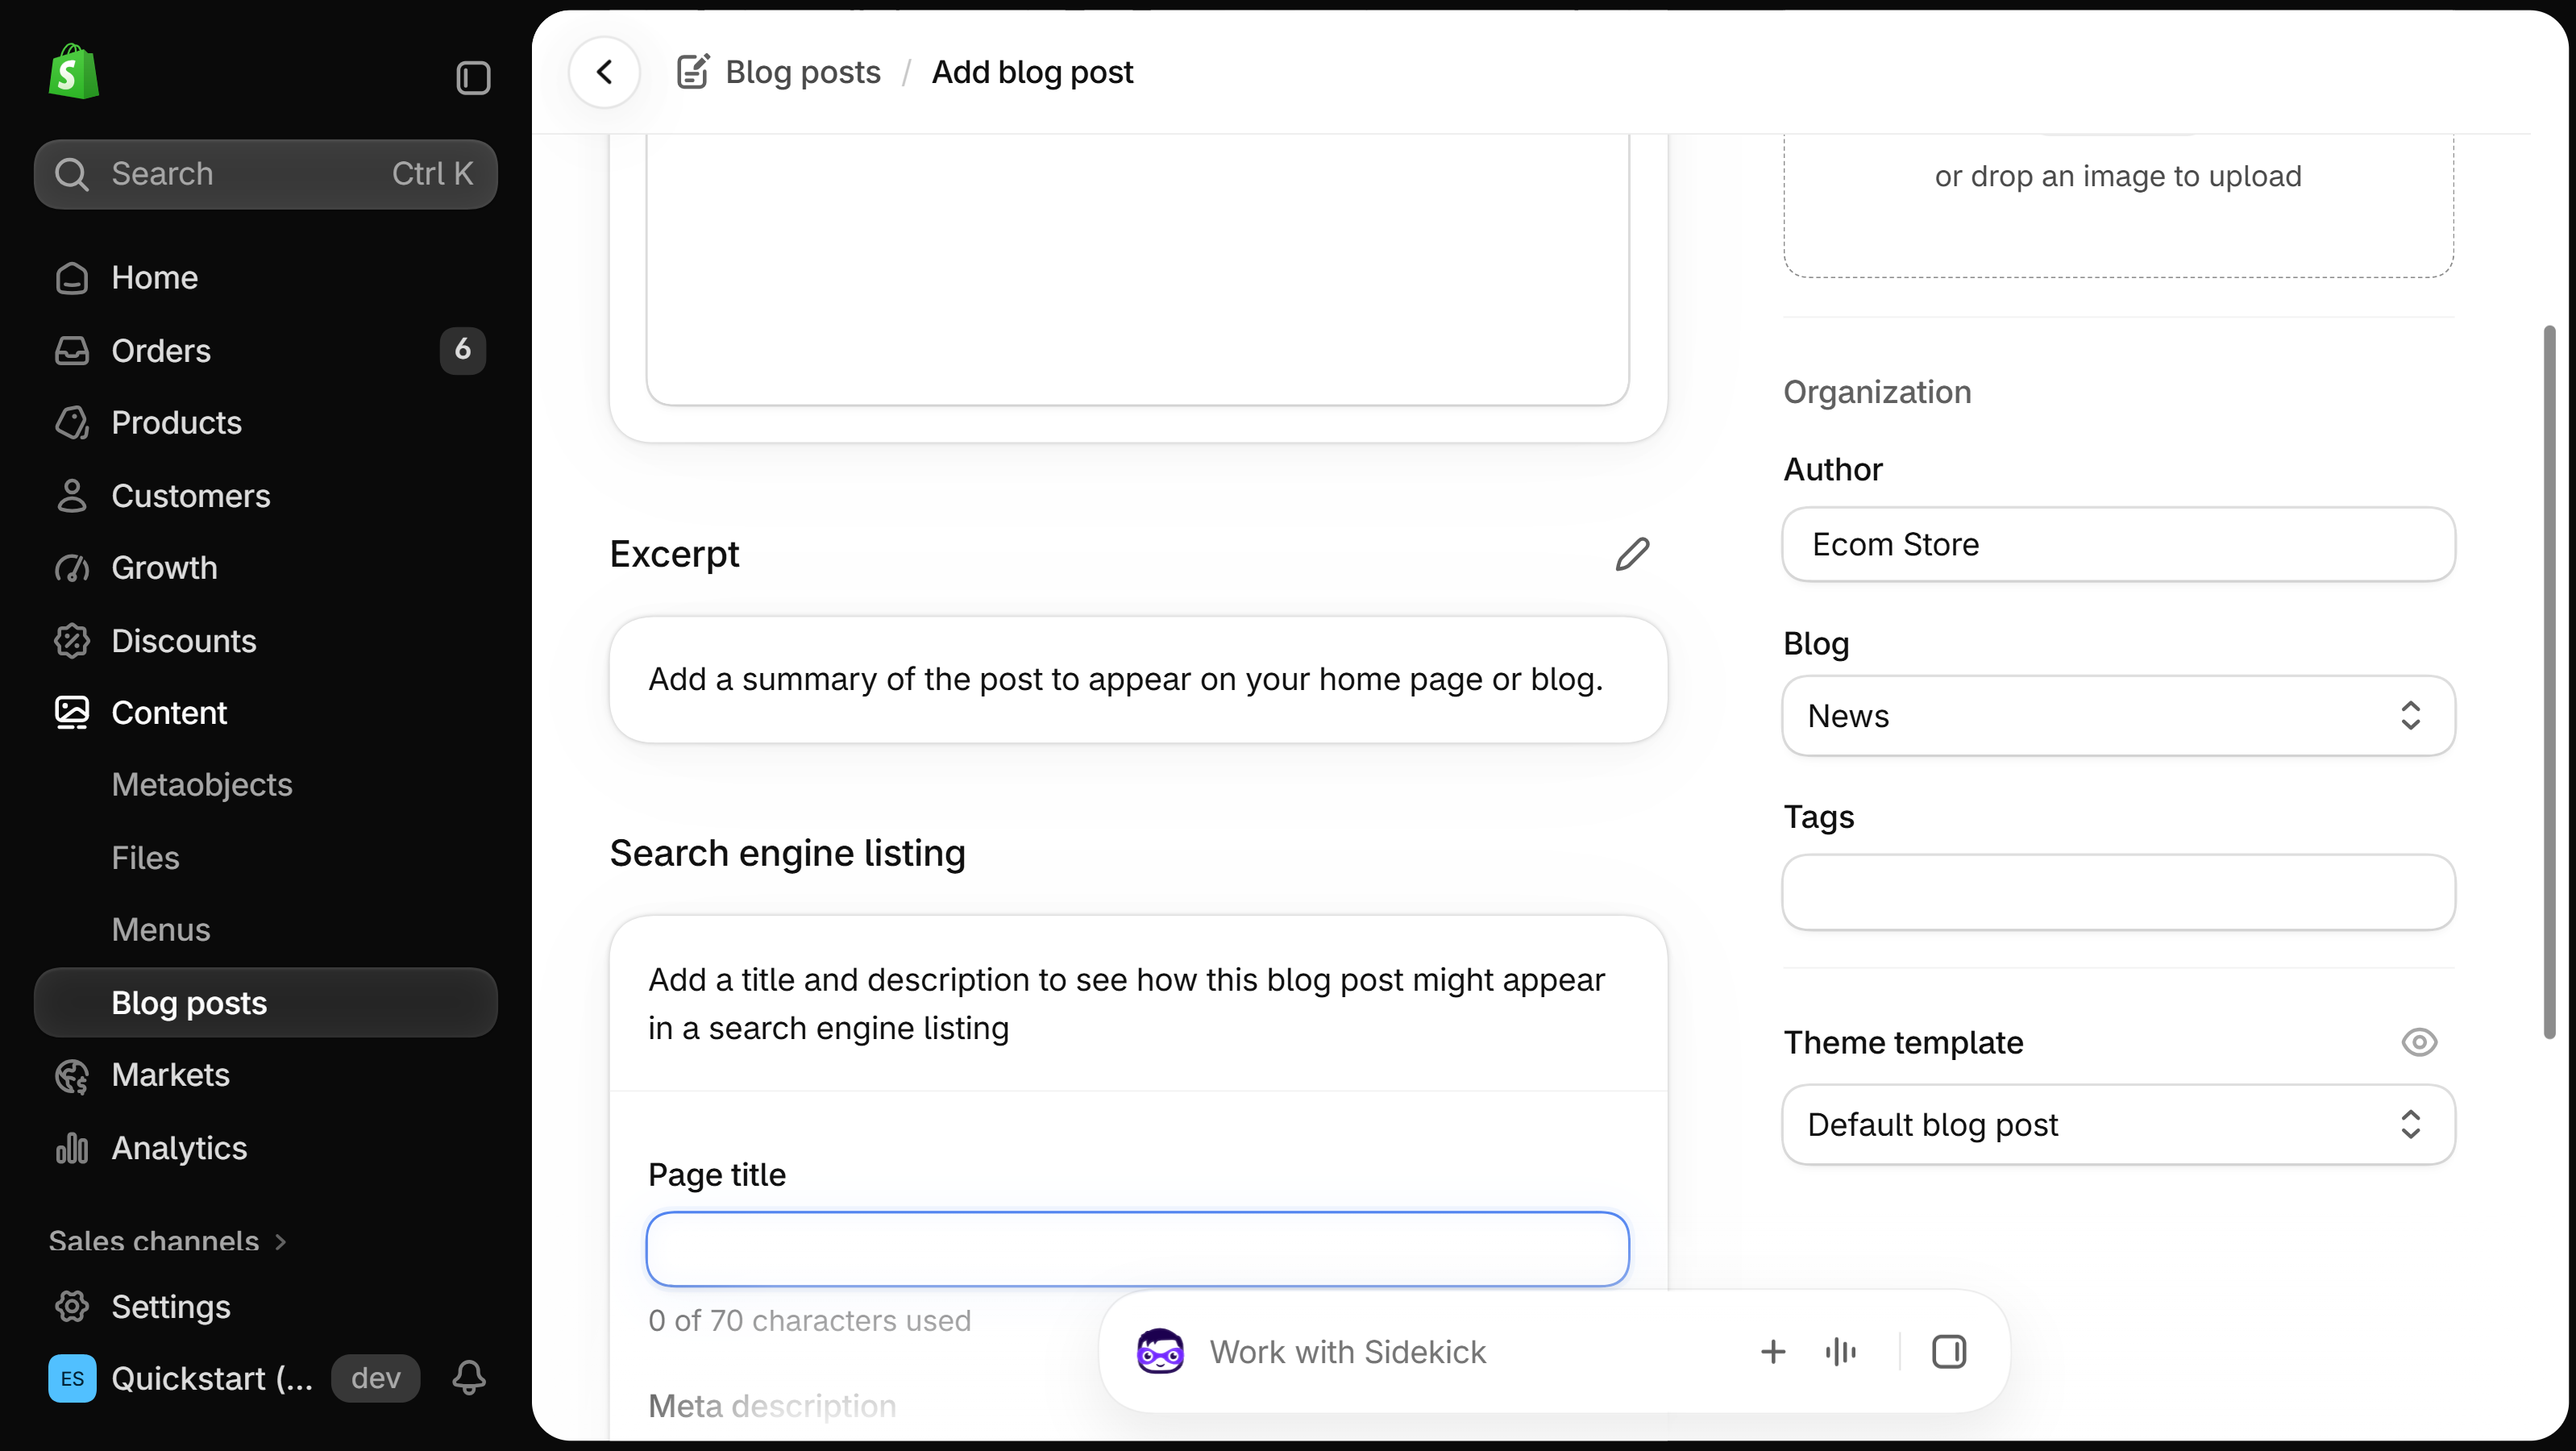The height and width of the screenshot is (1451, 2576).
Task: Go to Products in the sidebar
Action: coord(266,422)
